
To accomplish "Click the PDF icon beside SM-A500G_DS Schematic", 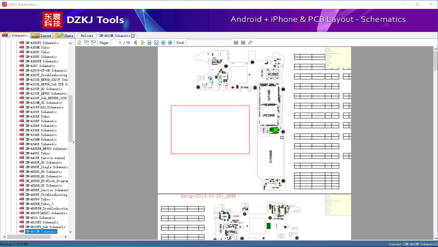I will pyautogui.click(x=22, y=172).
